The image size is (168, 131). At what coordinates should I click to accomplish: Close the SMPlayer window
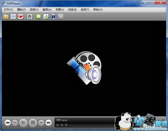160,3
